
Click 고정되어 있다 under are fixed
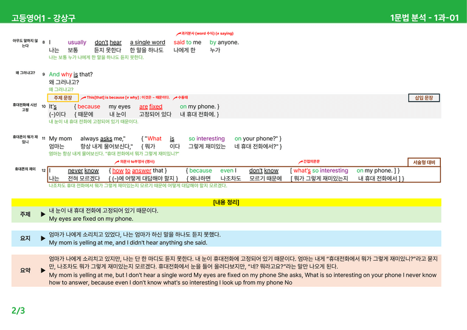155,114
